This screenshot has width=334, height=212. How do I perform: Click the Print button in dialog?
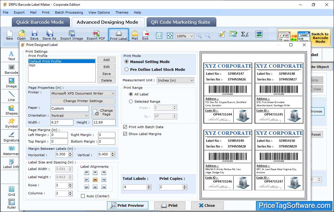click(169, 205)
